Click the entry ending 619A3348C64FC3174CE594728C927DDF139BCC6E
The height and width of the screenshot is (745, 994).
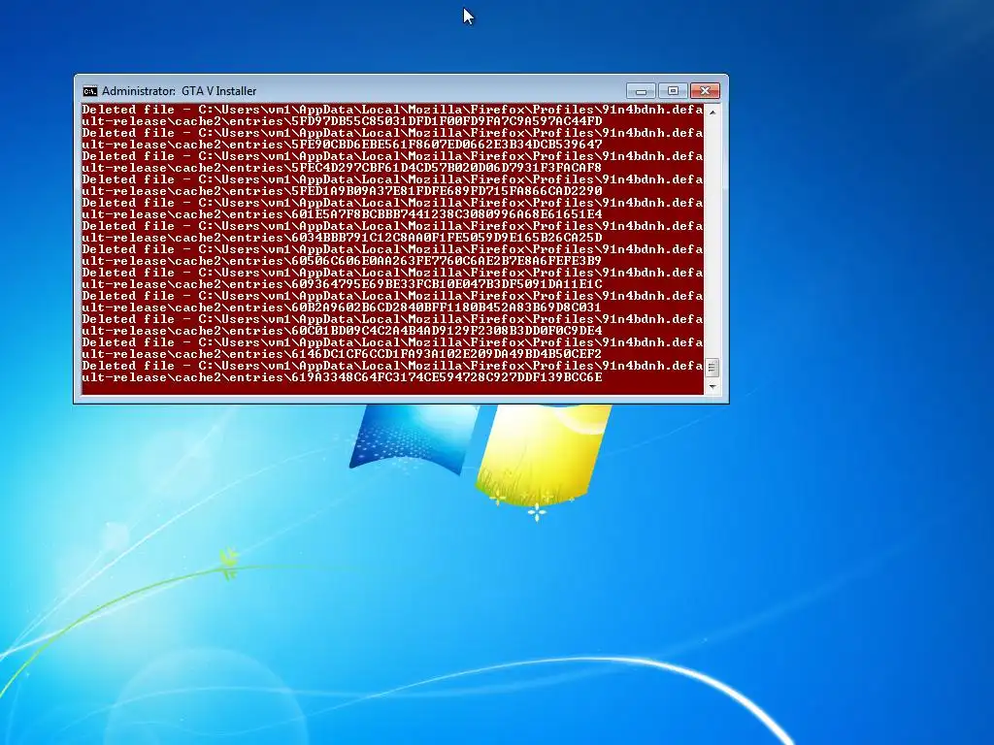pyautogui.click(x=392, y=372)
